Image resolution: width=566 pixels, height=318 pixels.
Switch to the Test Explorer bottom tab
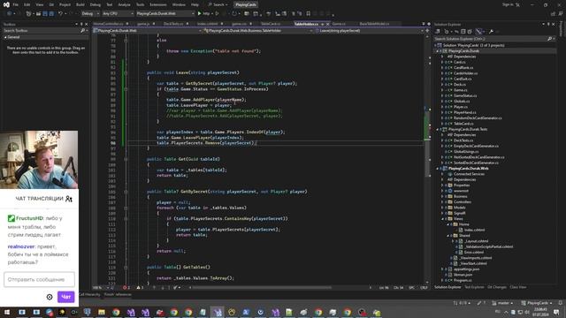(474, 287)
